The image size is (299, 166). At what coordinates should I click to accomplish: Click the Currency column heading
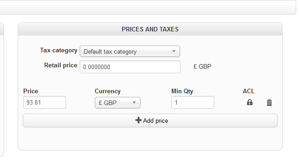(108, 91)
